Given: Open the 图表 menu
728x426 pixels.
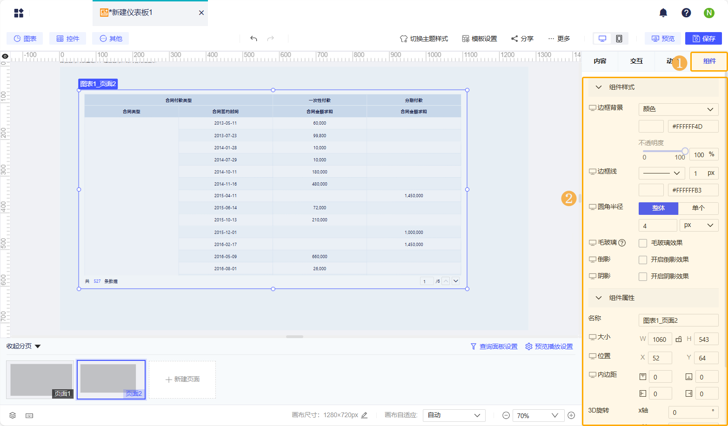Looking at the screenshot, I should (x=25, y=39).
